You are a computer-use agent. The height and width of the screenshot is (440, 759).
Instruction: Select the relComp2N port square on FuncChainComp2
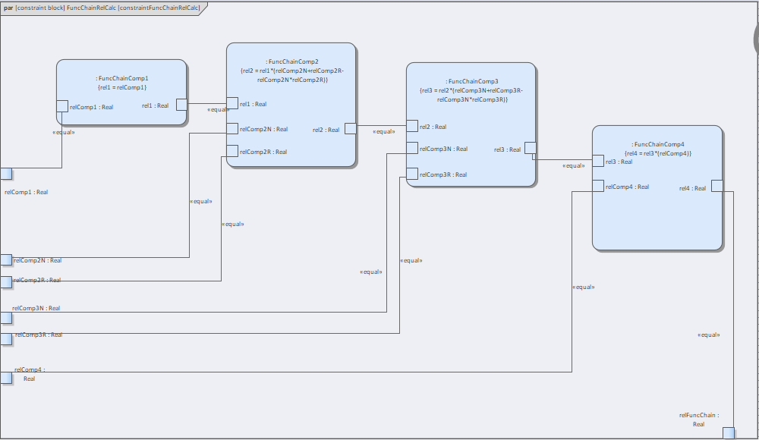coord(232,128)
